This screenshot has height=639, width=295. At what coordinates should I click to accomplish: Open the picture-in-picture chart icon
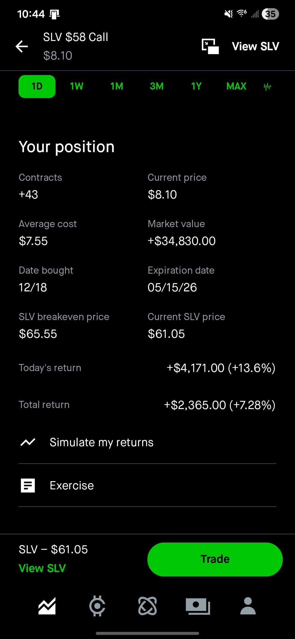pos(210,46)
